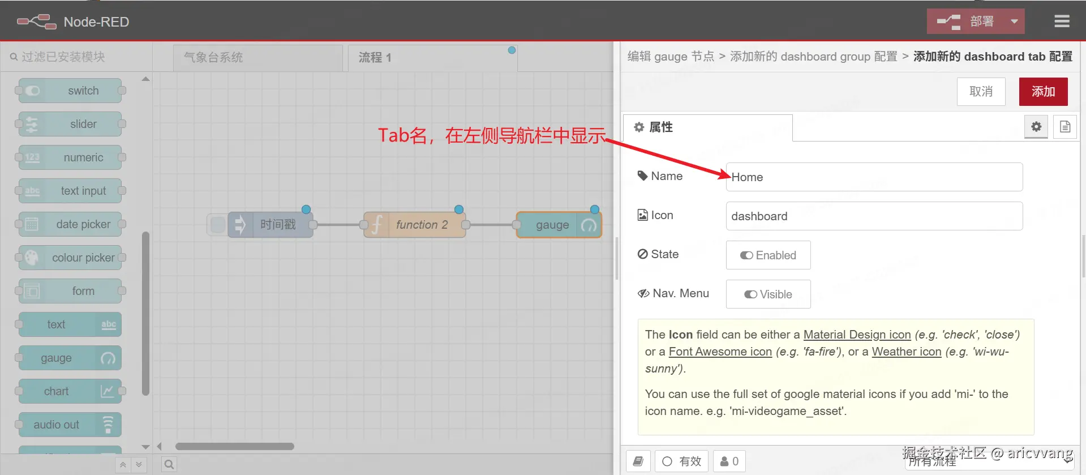Select the text palette node
This screenshot has height=475, width=1086.
[x=70, y=324]
